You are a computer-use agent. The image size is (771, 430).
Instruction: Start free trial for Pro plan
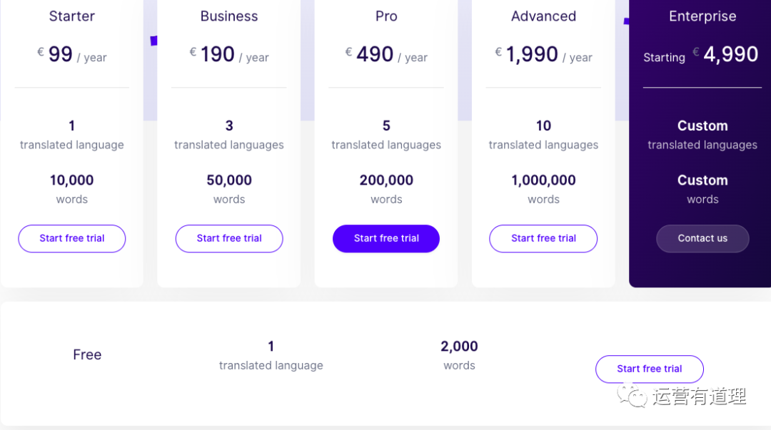pyautogui.click(x=386, y=238)
